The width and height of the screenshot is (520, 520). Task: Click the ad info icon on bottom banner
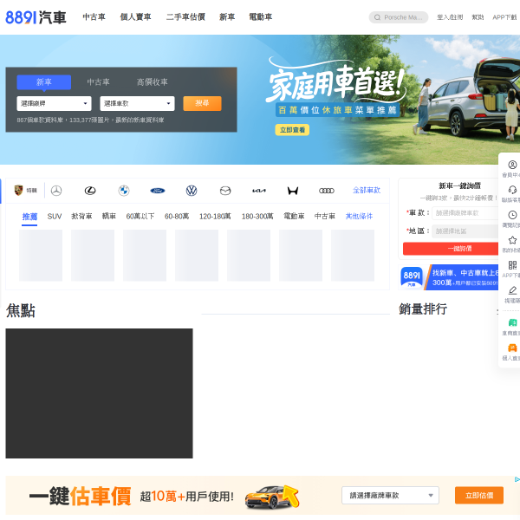517,479
